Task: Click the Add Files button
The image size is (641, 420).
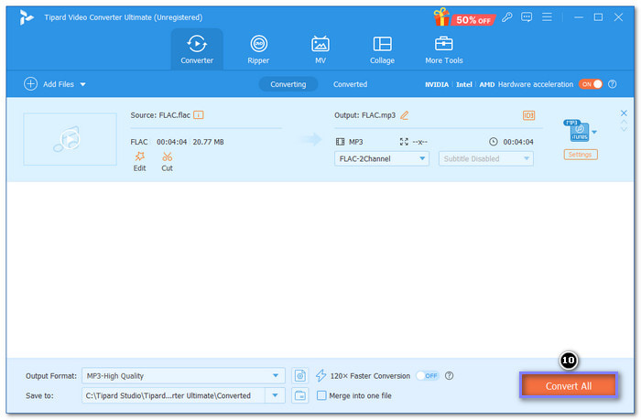Action: (49, 84)
